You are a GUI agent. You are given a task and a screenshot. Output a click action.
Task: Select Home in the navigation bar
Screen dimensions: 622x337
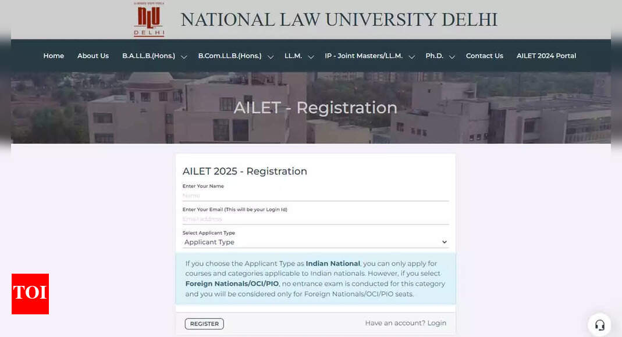click(x=54, y=56)
